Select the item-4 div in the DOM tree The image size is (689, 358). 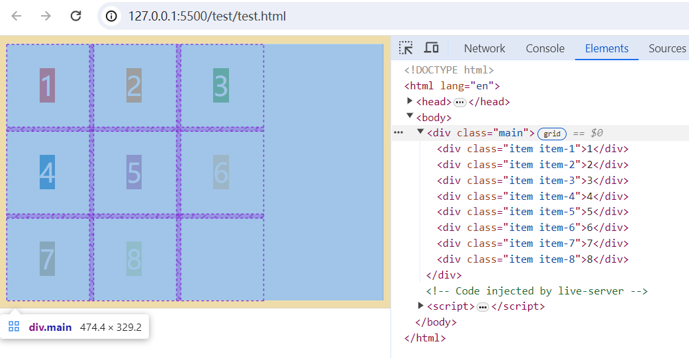click(533, 197)
